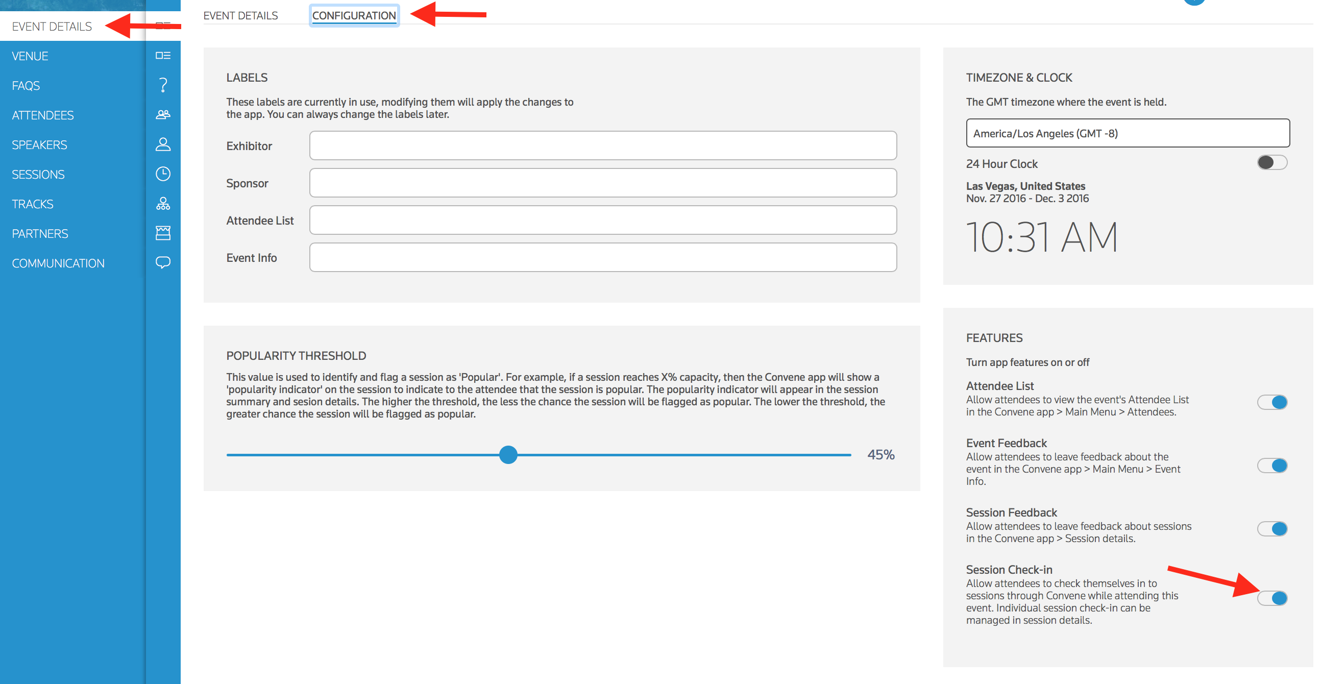Select the Configuration tab
The height and width of the screenshot is (684, 1321).
[354, 15]
